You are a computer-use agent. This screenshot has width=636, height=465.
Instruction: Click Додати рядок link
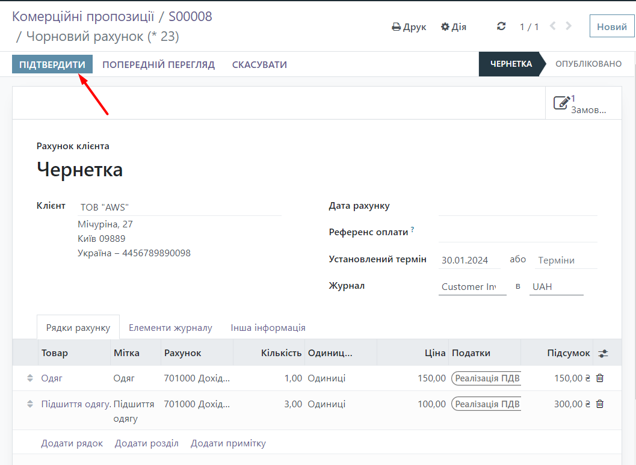coord(72,443)
